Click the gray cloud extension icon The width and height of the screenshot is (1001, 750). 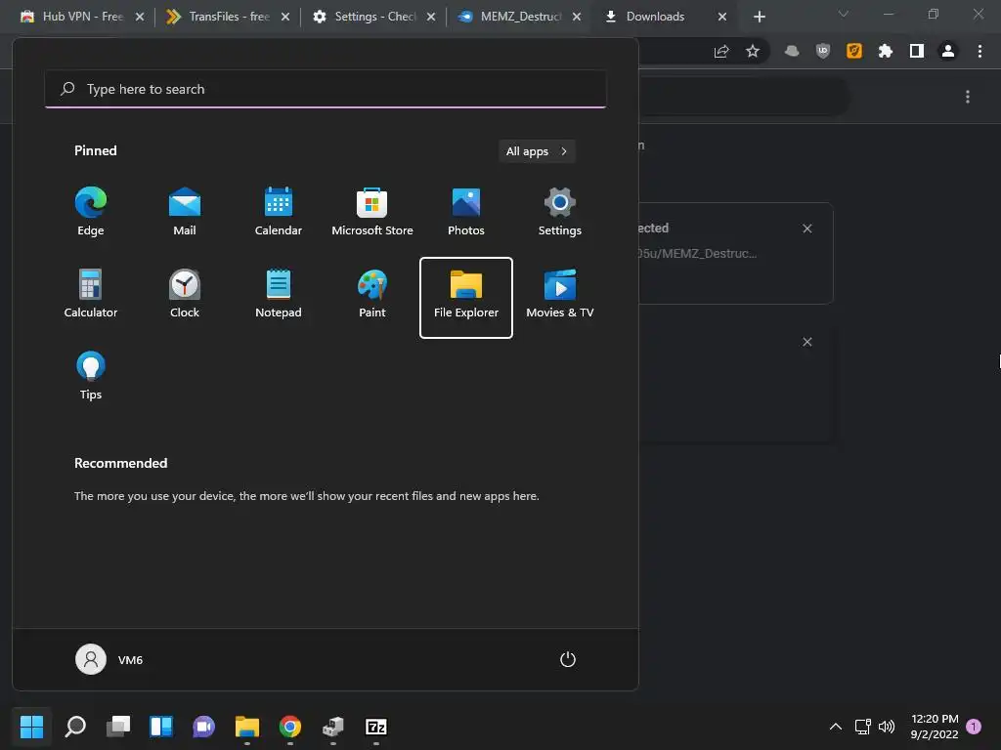coord(792,51)
